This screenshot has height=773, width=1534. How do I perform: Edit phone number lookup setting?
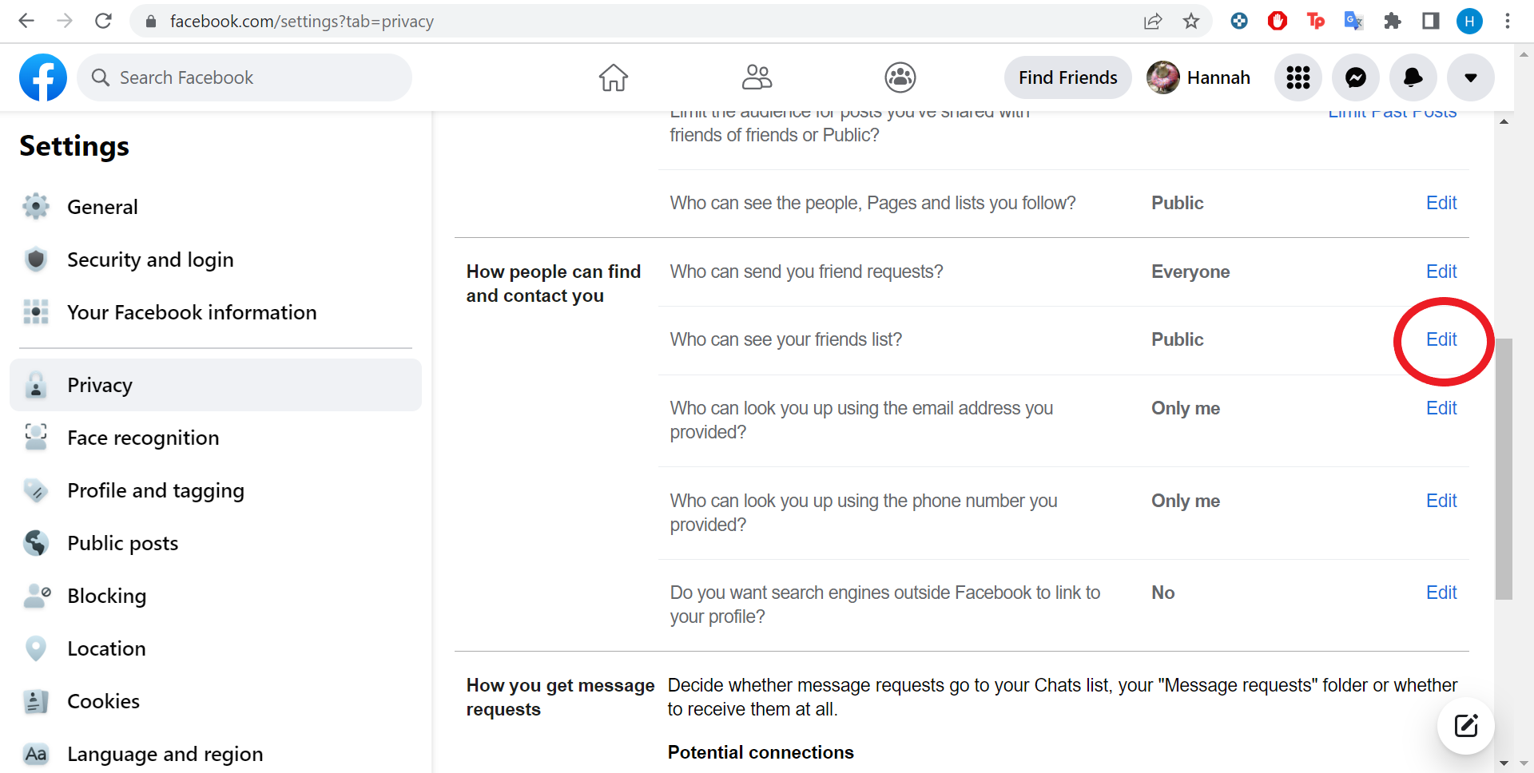tap(1441, 501)
